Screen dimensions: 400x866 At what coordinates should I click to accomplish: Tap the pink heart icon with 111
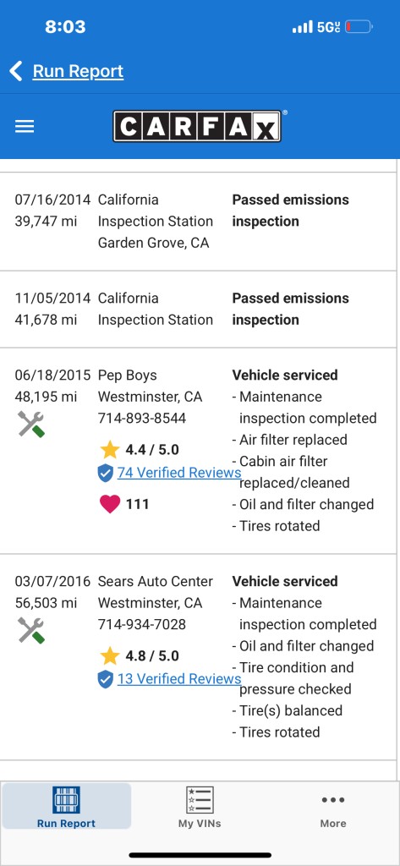[110, 504]
